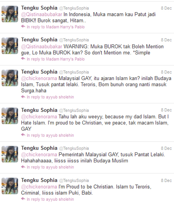The width and height of the screenshot is (174, 203).
Task: Open 'In reply to Madam Harry's Pablo' first tweet
Action: pyautogui.click(x=56, y=27)
